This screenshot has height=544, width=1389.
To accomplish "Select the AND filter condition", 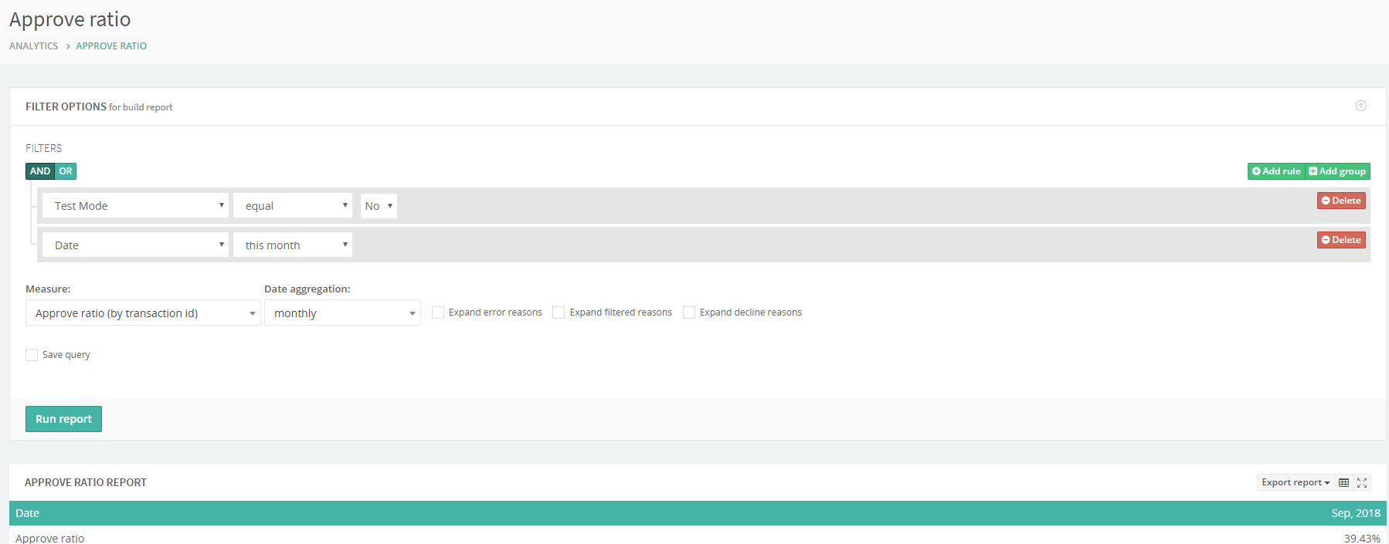I will (40, 171).
